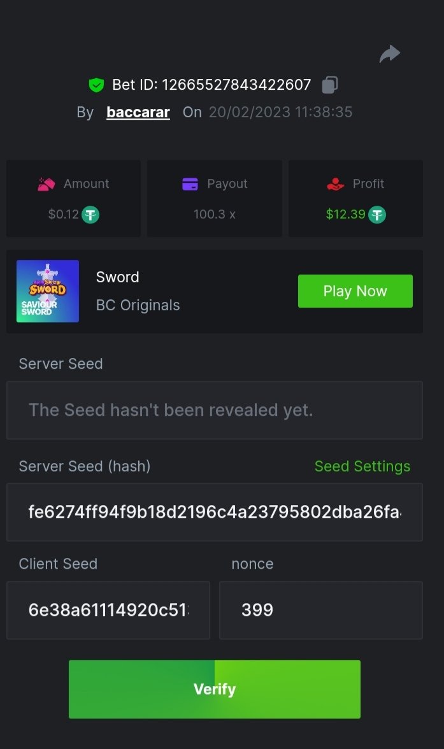This screenshot has width=444, height=749.
Task: Open the baccarar user profile link
Action: pyautogui.click(x=138, y=113)
